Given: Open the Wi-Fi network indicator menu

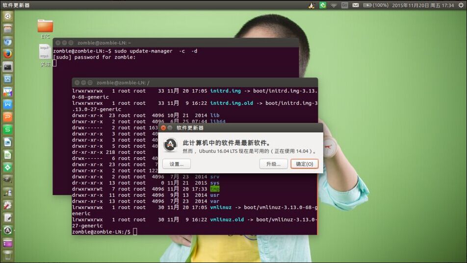Looking at the screenshot, I should 334,5.
